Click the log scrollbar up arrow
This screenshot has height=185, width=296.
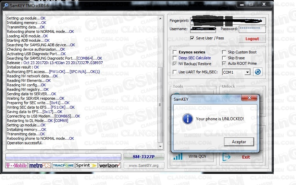[160, 18]
